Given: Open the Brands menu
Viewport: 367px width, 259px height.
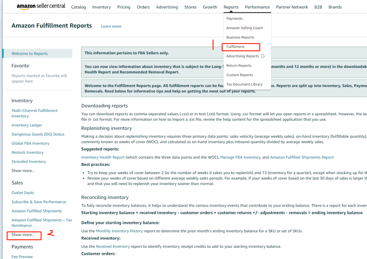Looking at the screenshot, I should [335, 7].
